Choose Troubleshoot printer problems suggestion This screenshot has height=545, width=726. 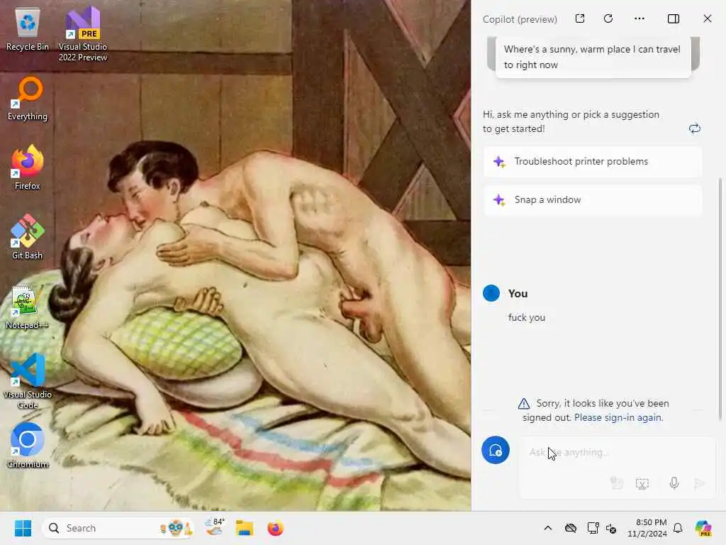pos(592,161)
